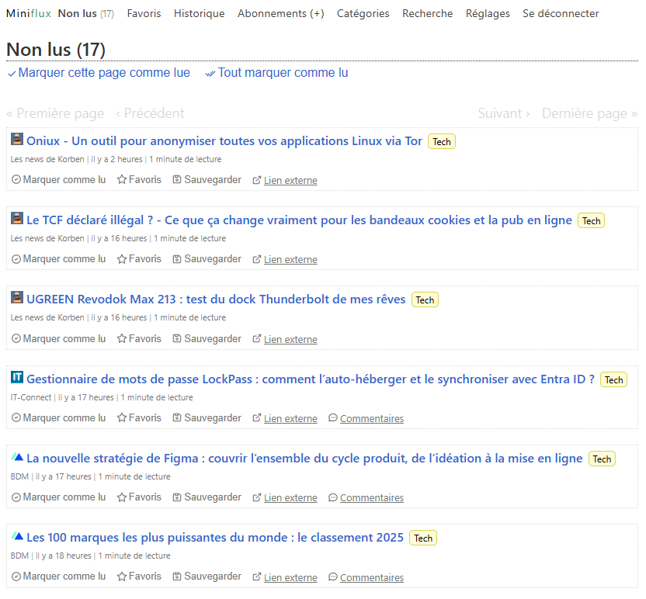The width and height of the screenshot is (646, 599).
Task: Click the Korben feed icon beside the UGREEN article
Action: click(x=17, y=297)
